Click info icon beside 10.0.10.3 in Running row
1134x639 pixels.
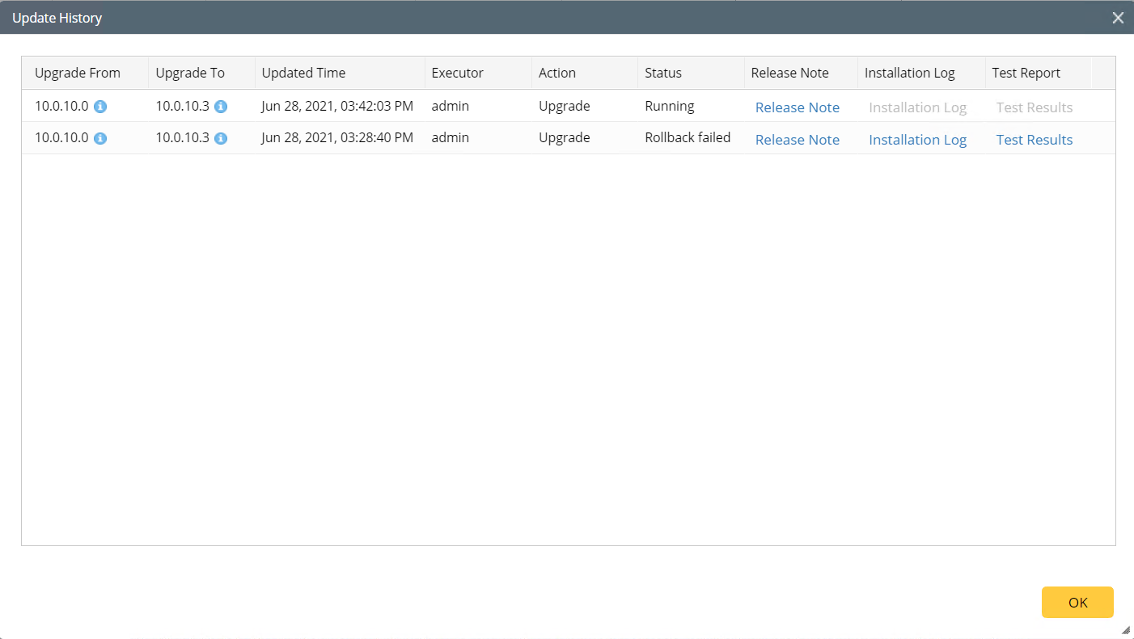click(x=221, y=107)
